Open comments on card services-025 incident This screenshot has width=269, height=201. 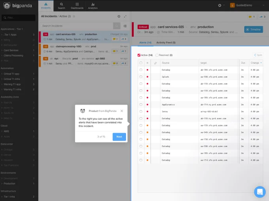115,39
